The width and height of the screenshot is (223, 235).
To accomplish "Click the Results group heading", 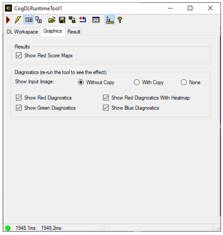I will coord(22,47).
